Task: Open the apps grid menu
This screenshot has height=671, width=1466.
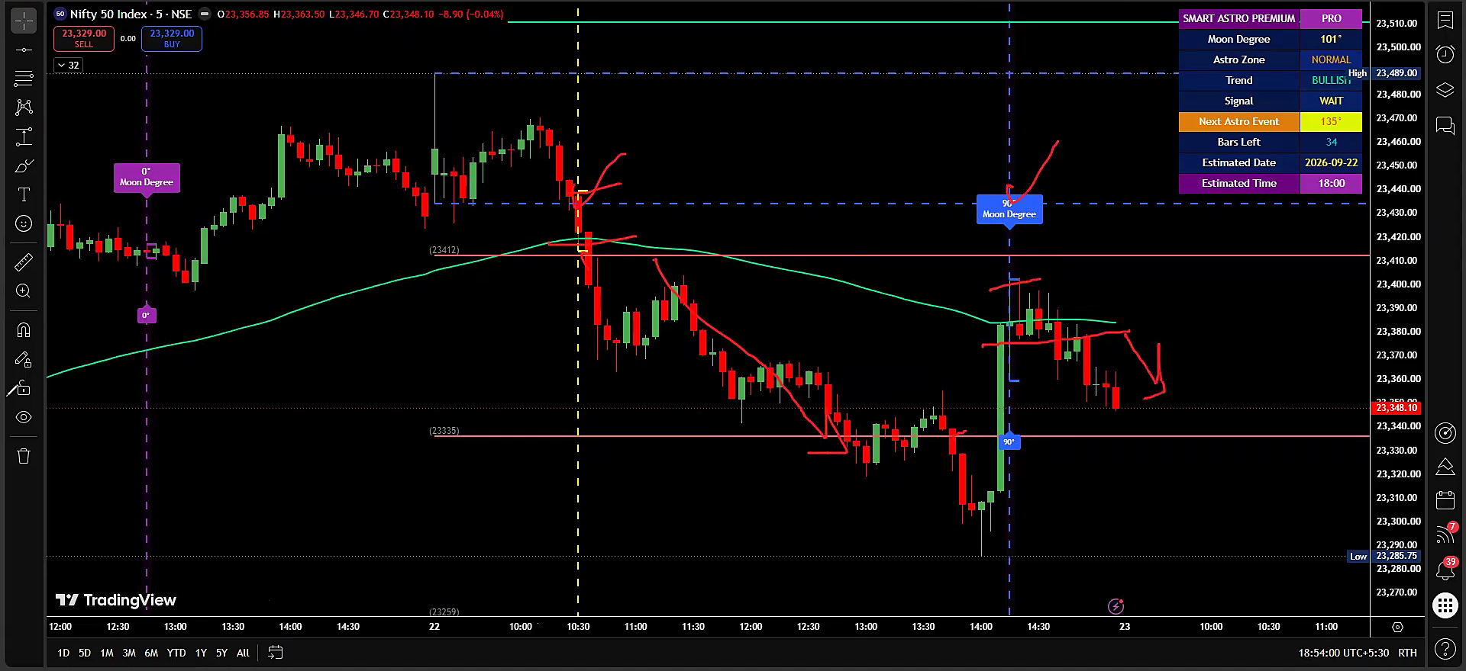Action: 1445,605
